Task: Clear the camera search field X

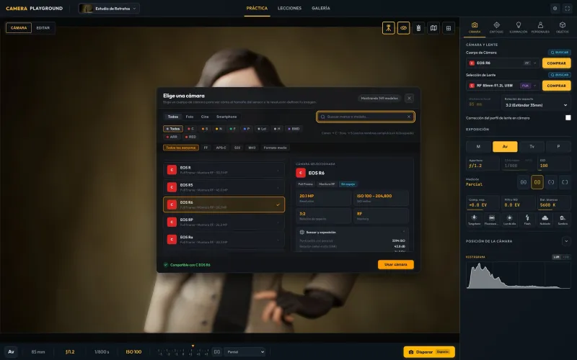Action: (x=408, y=117)
